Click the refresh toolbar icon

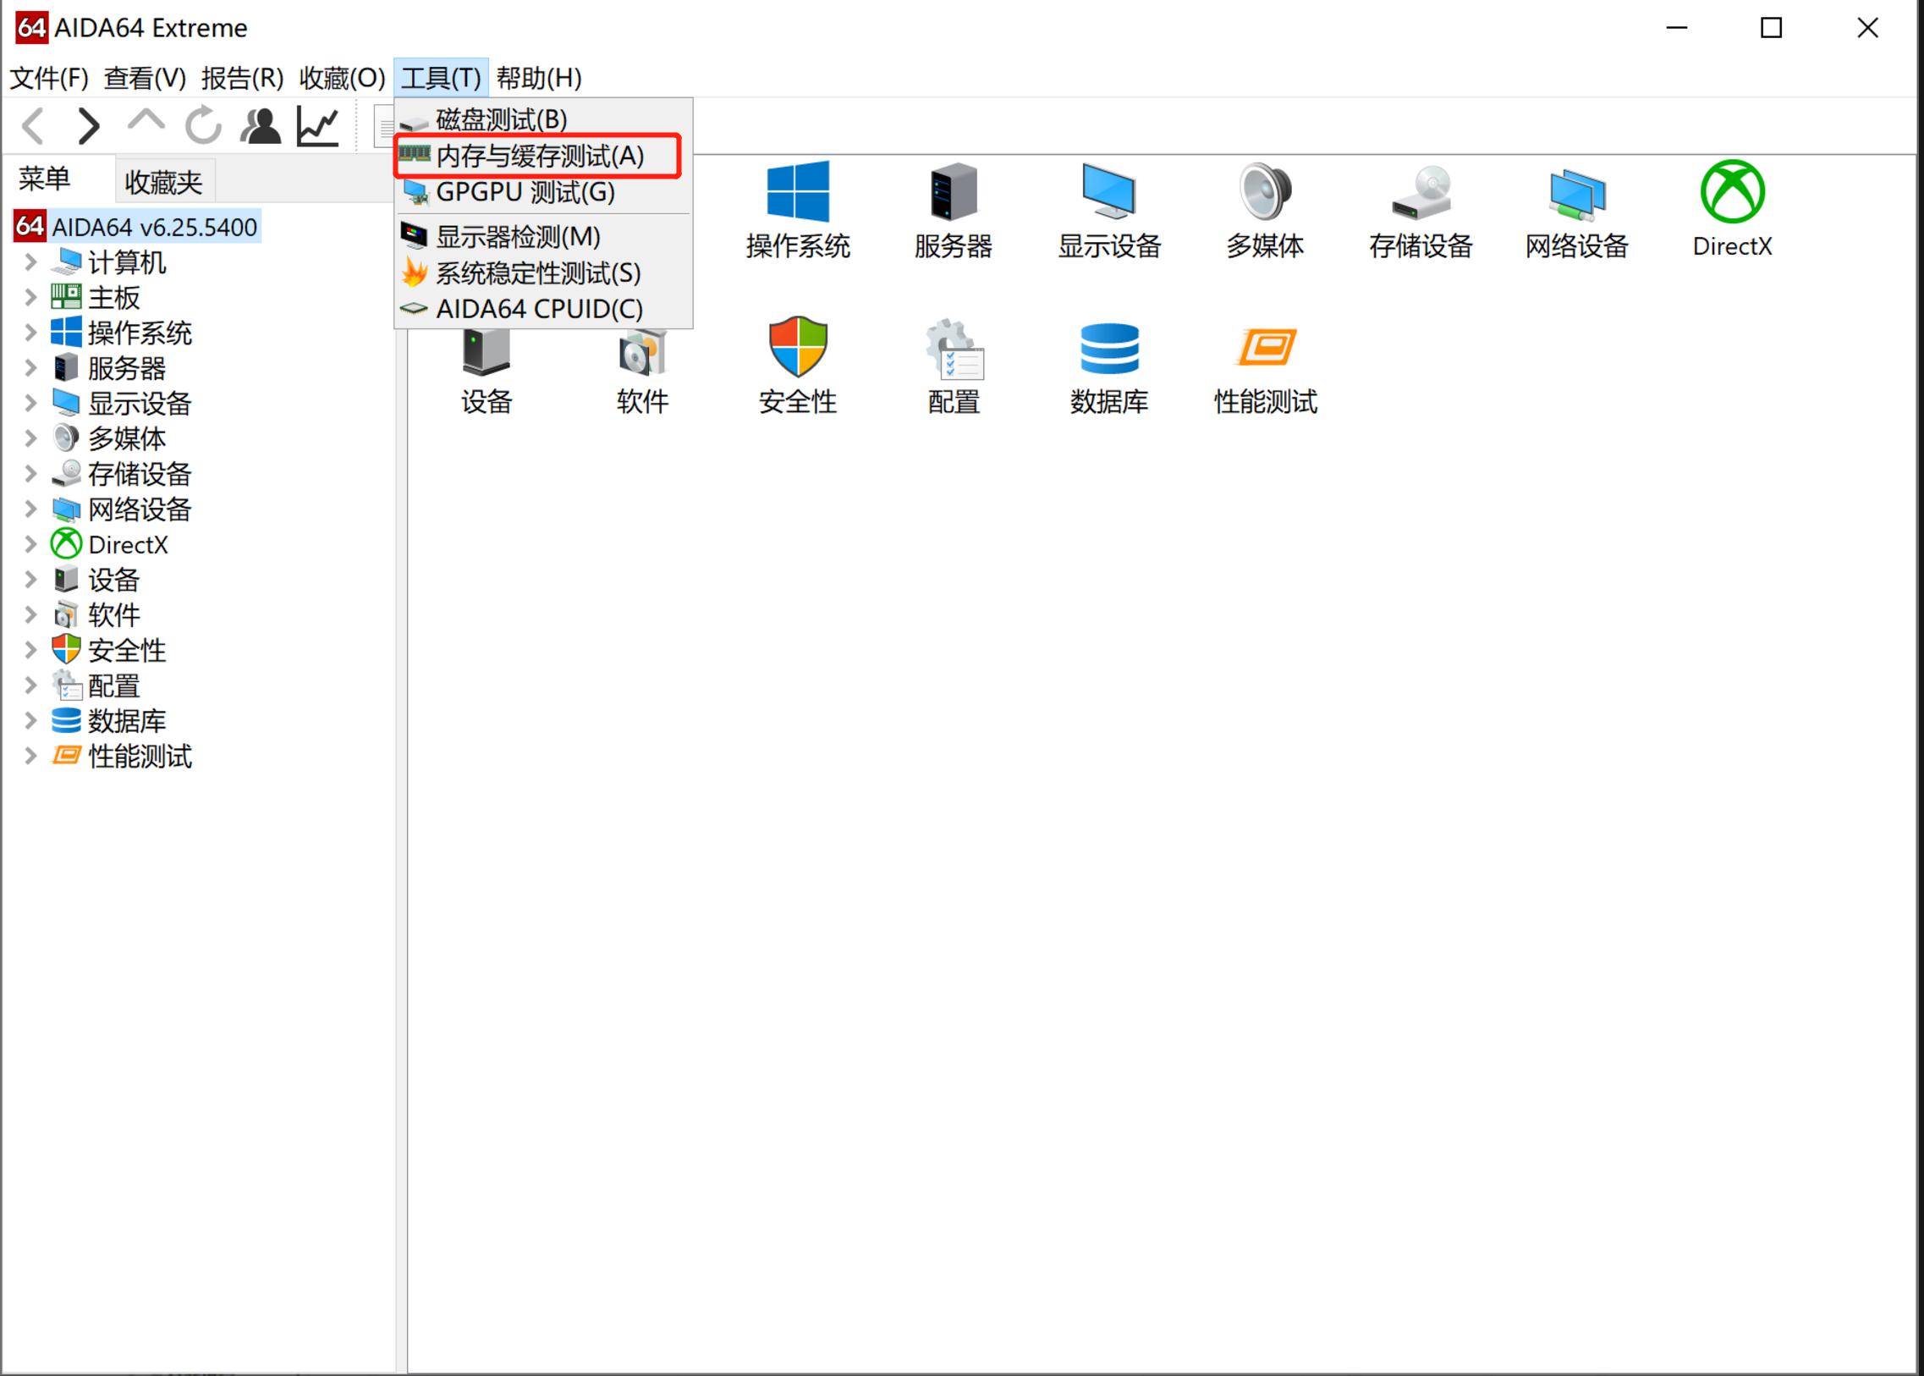point(202,124)
